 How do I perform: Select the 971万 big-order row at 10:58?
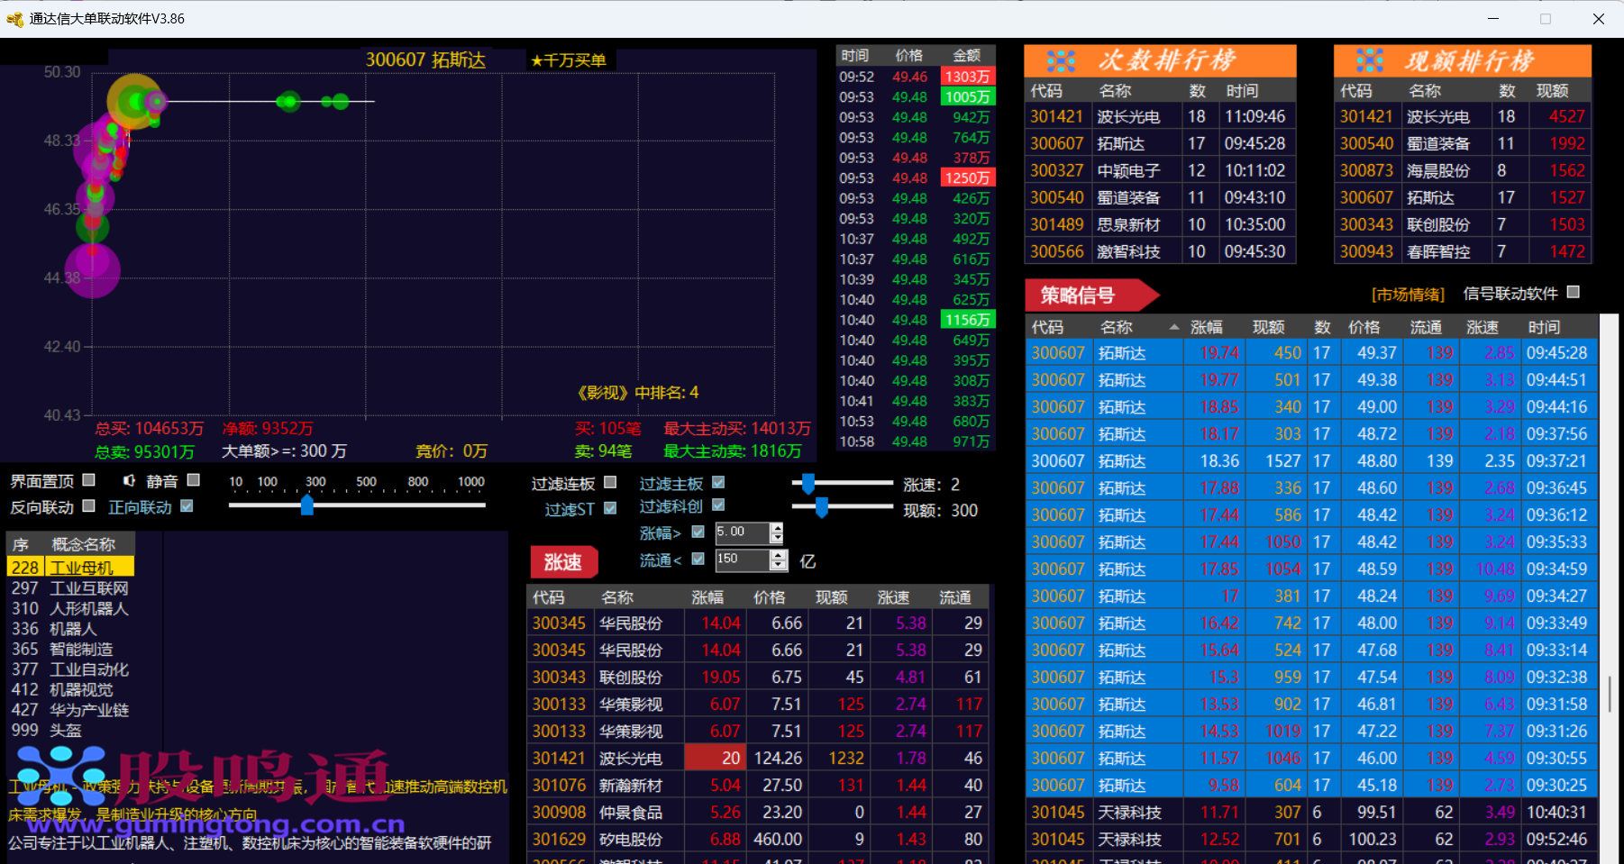pos(915,441)
